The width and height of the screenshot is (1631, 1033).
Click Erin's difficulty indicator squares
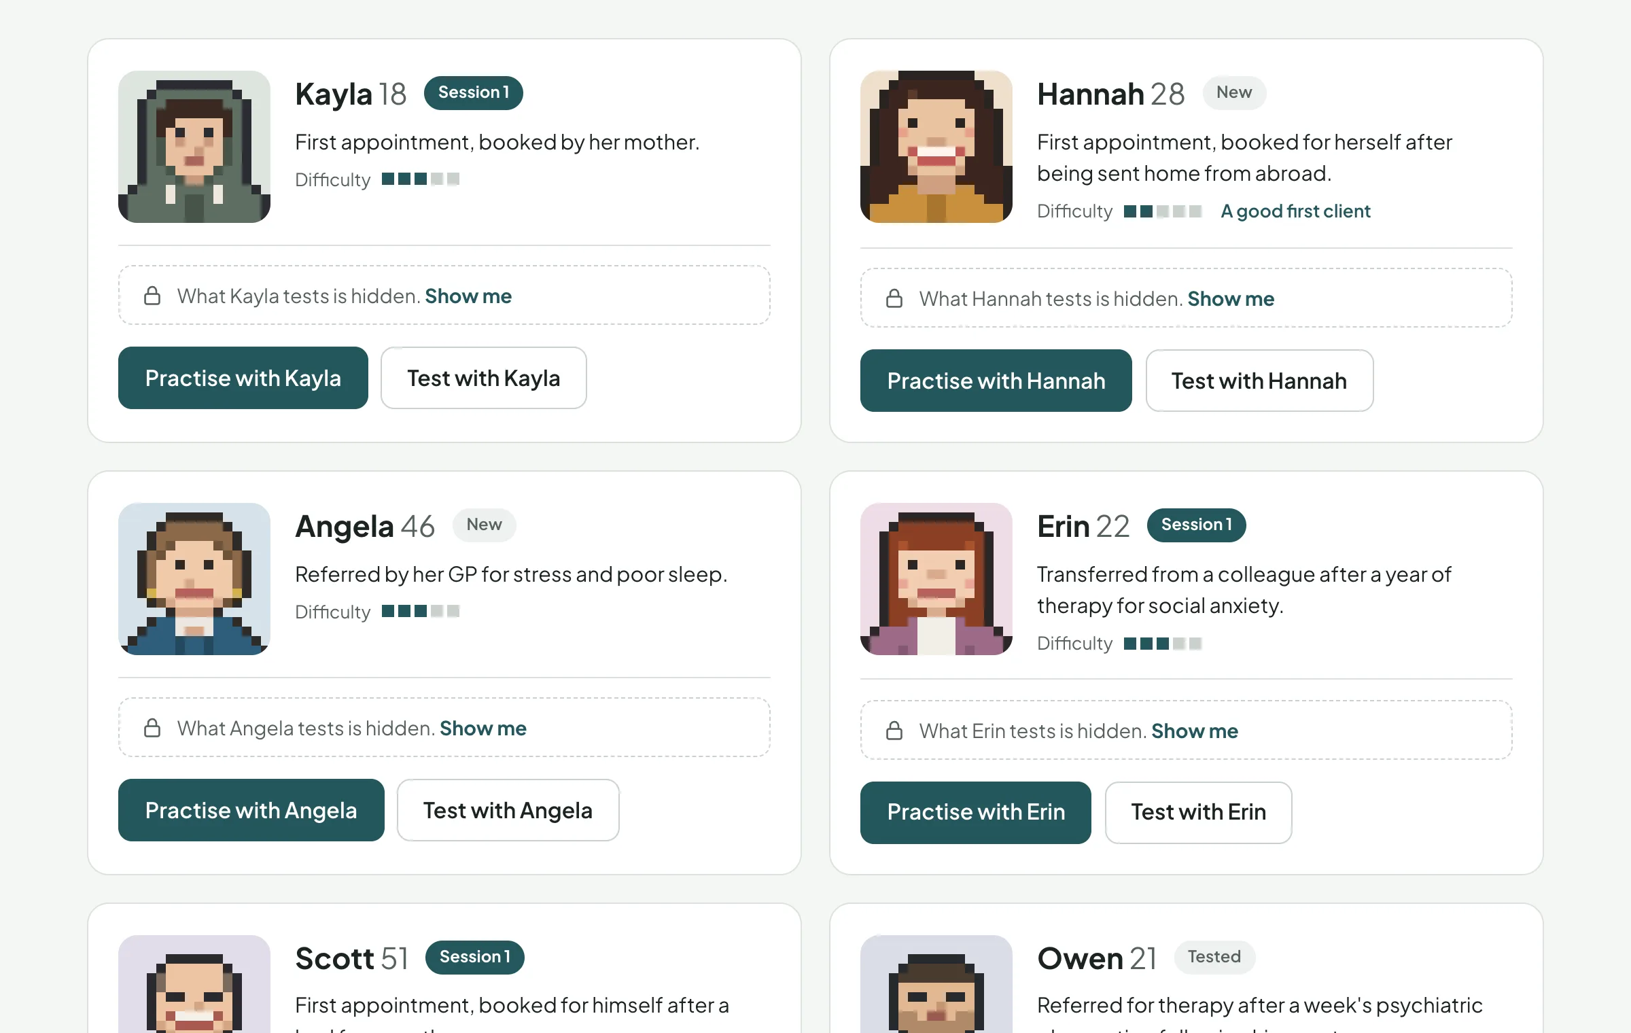(1163, 644)
